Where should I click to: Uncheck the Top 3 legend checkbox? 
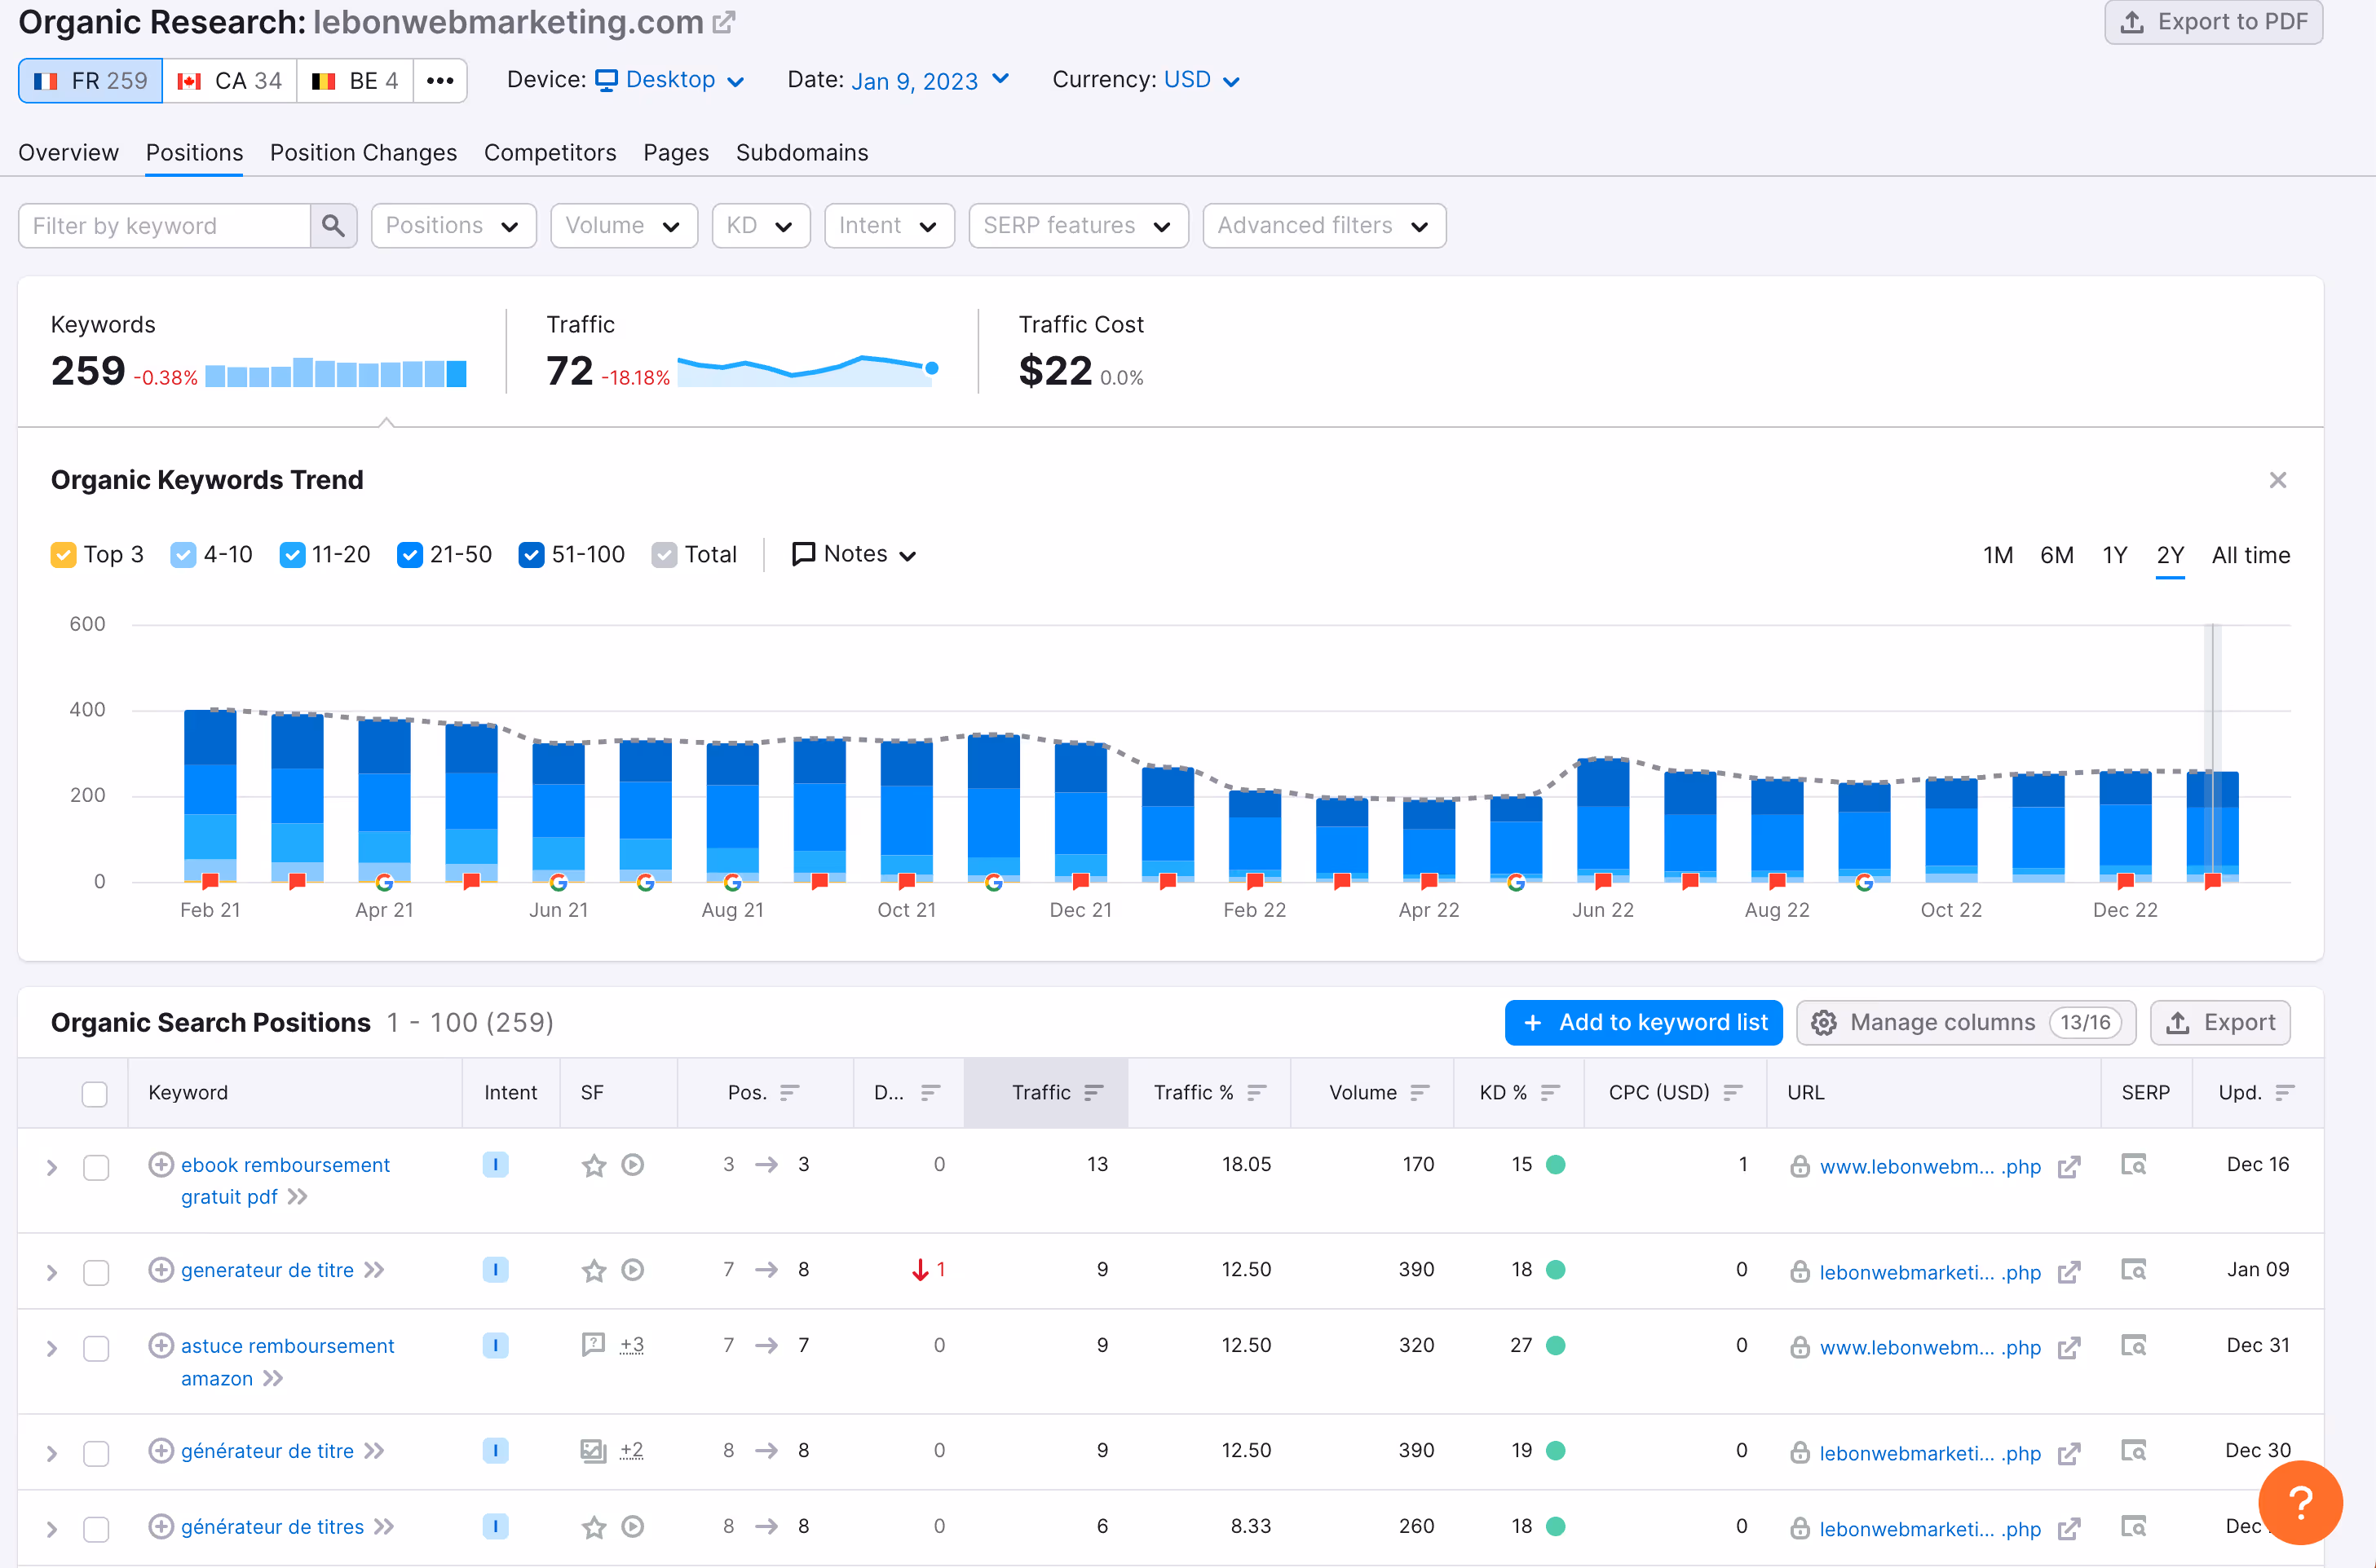63,555
